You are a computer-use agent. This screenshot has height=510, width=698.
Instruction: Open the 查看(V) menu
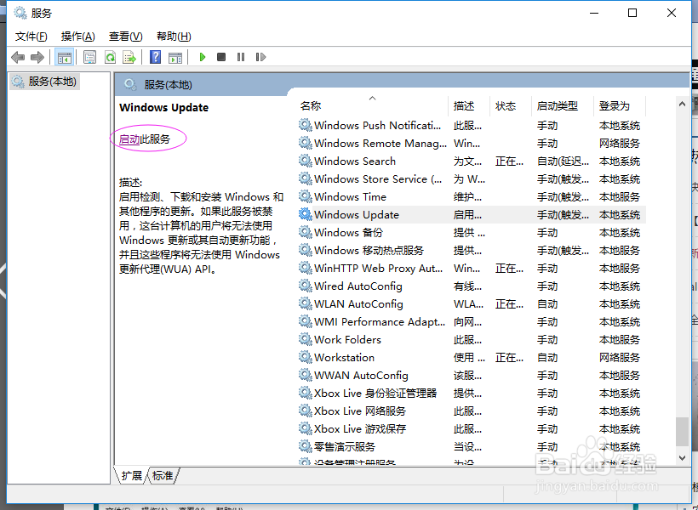124,36
